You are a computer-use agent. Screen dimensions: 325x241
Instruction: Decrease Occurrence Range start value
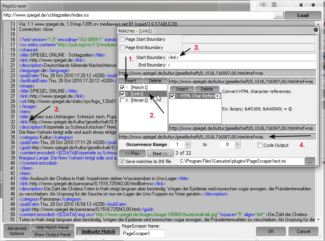click(x=187, y=146)
